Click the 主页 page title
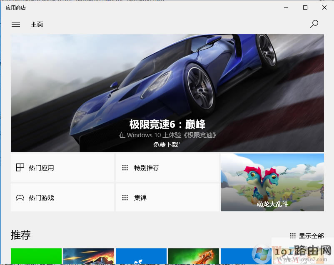Screen dimensions: 334x265 click(37, 25)
